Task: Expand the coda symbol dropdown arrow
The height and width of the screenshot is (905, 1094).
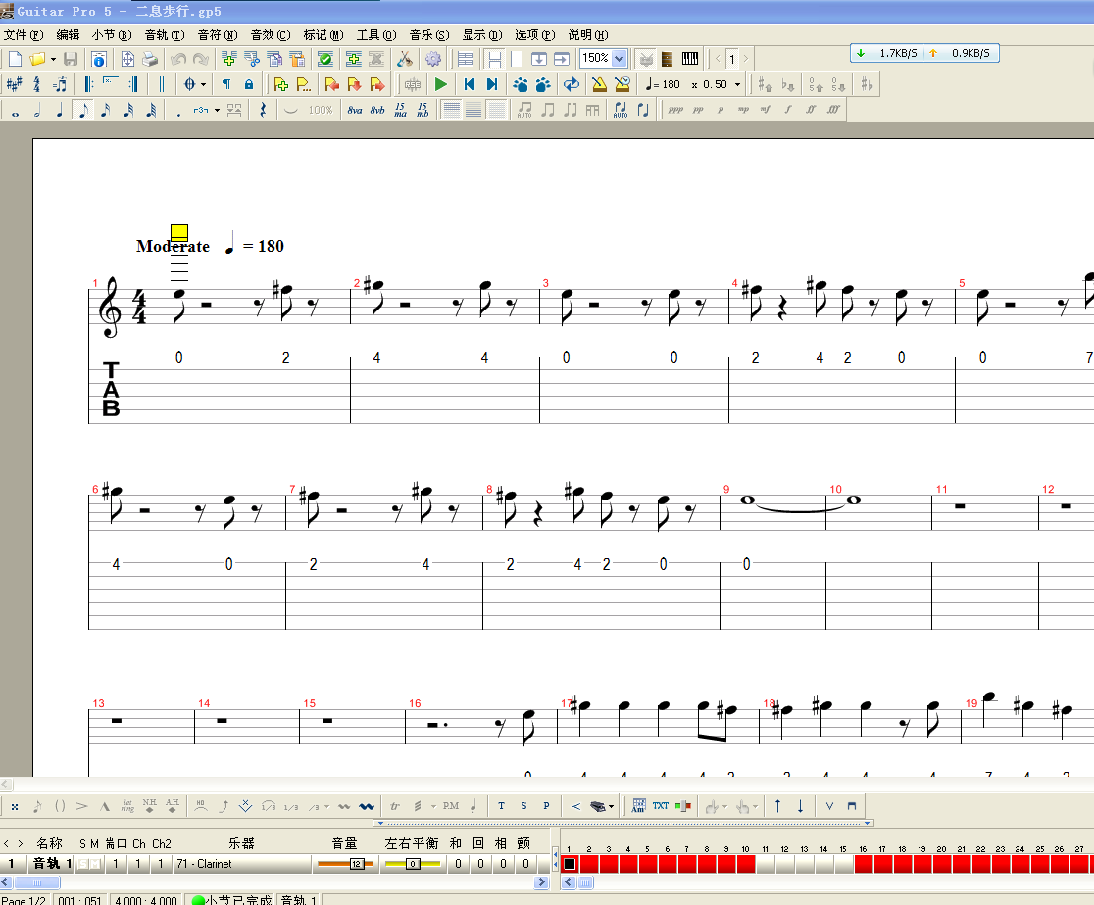Action: point(204,84)
